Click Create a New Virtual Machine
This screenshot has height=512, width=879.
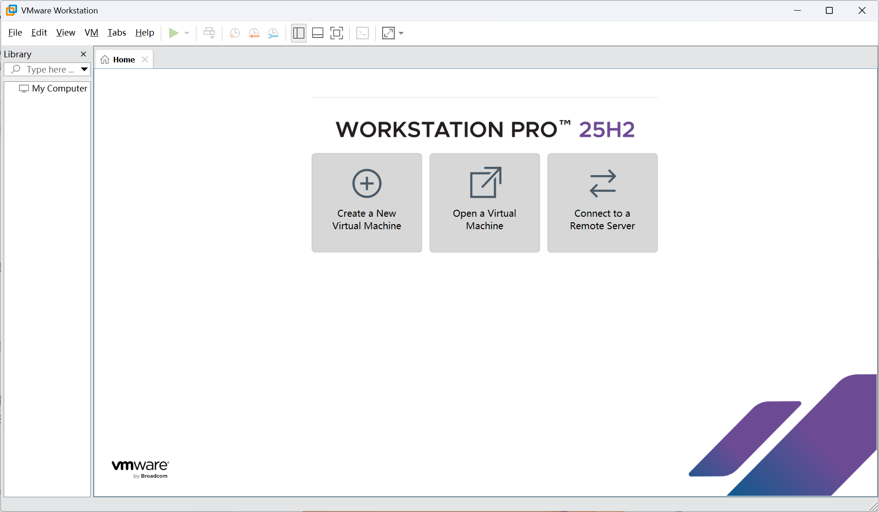click(367, 202)
